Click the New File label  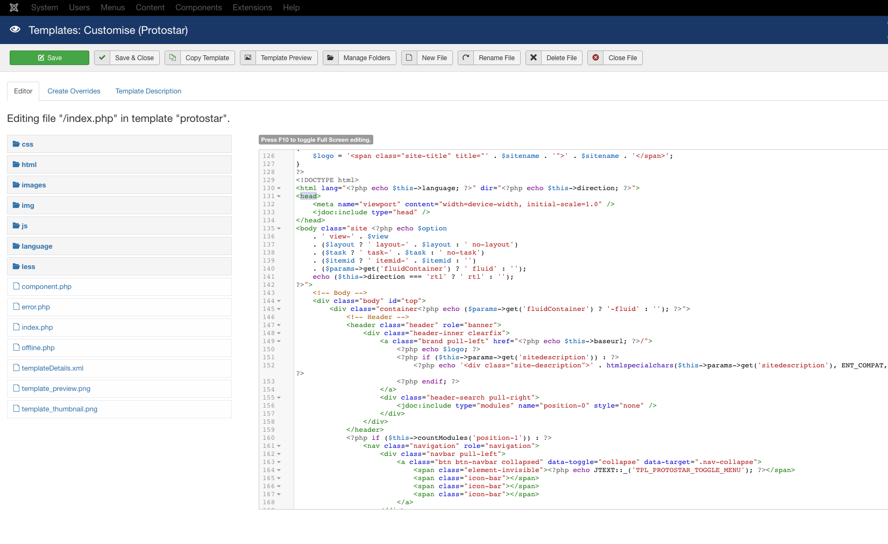[x=435, y=58]
